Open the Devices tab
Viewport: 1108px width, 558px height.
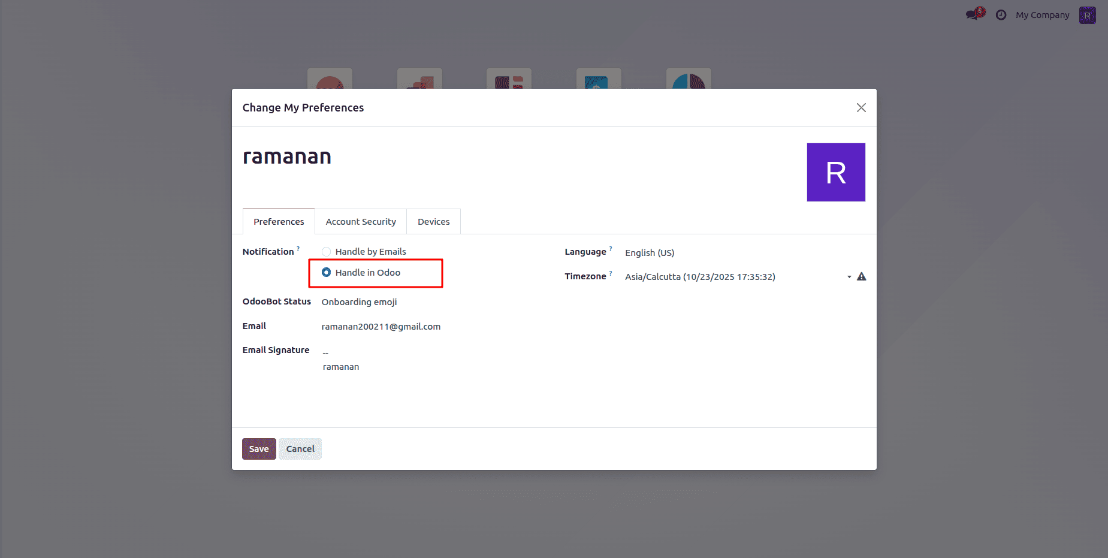(433, 221)
